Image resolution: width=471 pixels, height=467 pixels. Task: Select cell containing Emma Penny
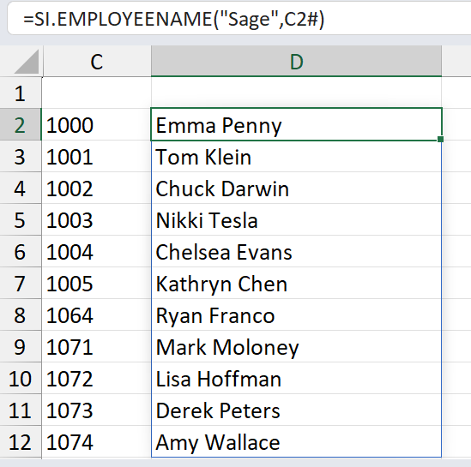(297, 124)
